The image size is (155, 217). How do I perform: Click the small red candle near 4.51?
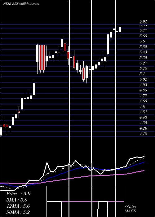coord(19,112)
